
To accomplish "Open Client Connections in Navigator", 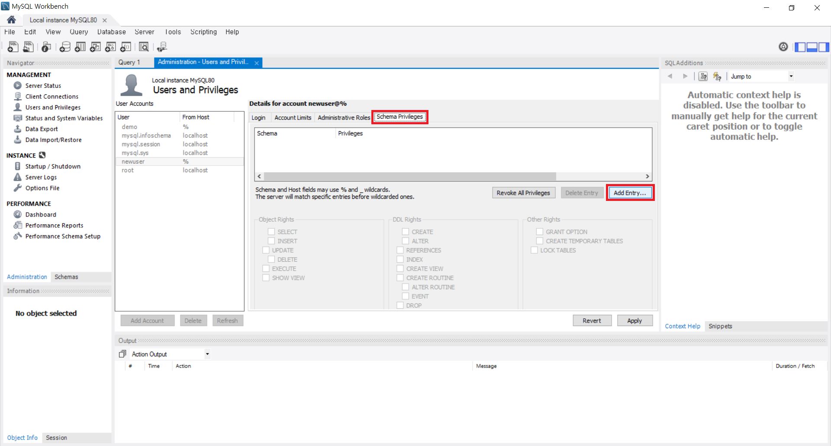I will pyautogui.click(x=52, y=97).
